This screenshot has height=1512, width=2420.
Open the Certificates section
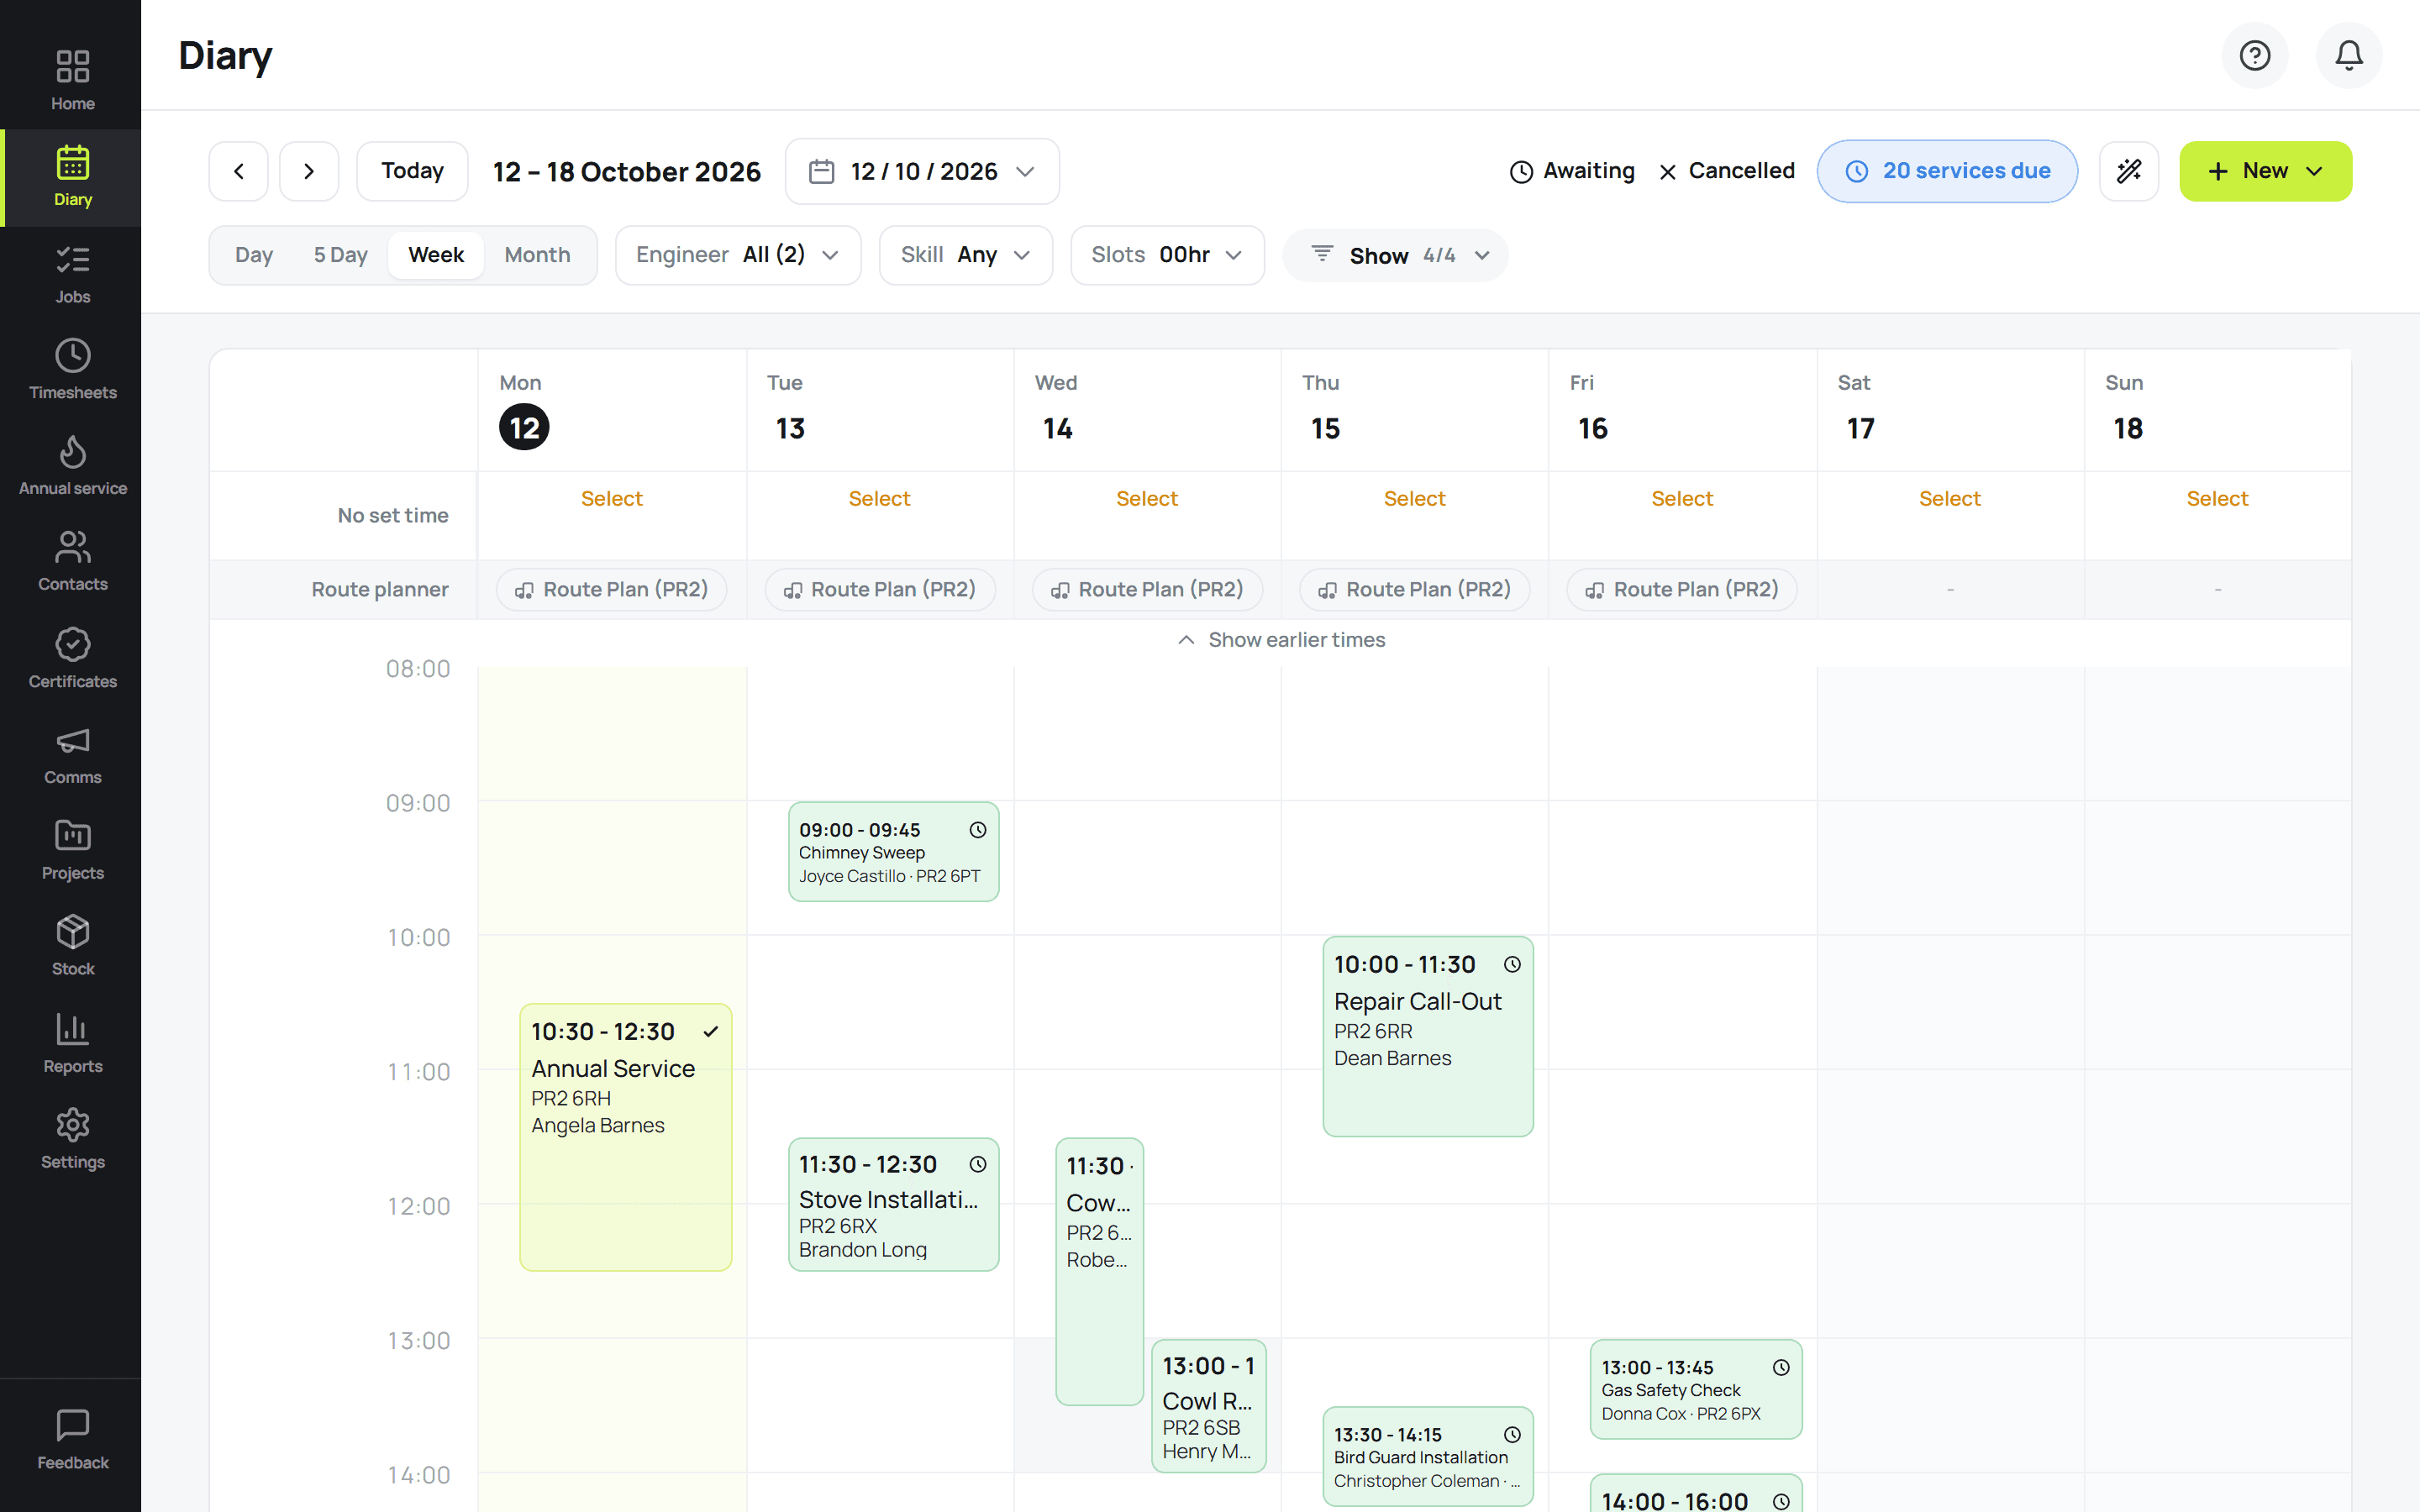72,659
